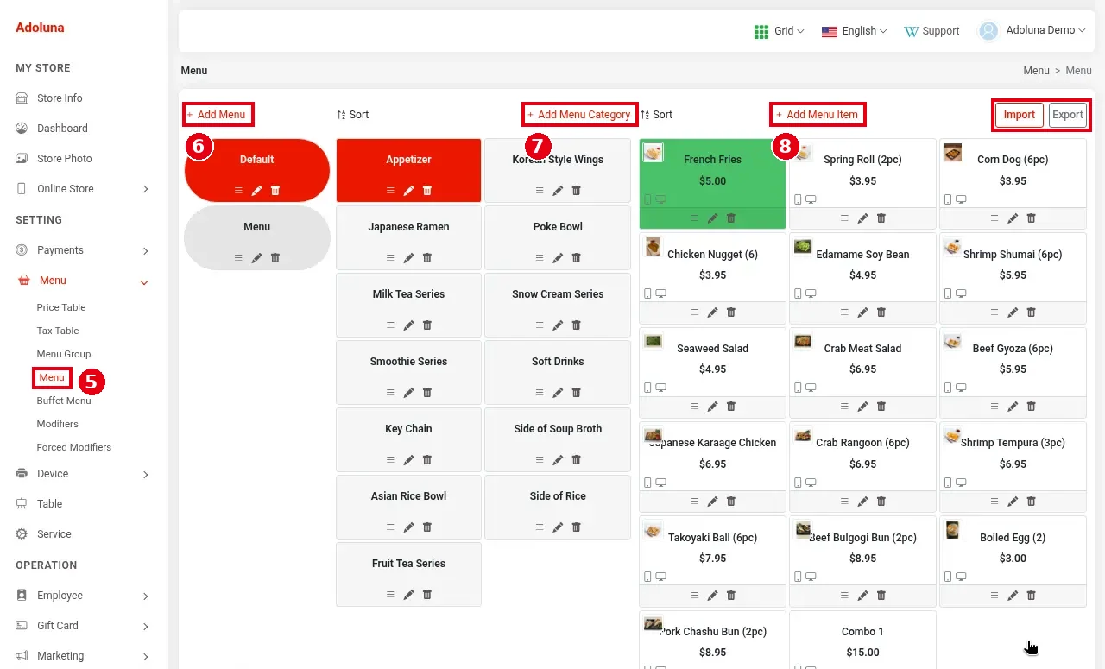Delete the Poke Bowl category

[x=577, y=258]
